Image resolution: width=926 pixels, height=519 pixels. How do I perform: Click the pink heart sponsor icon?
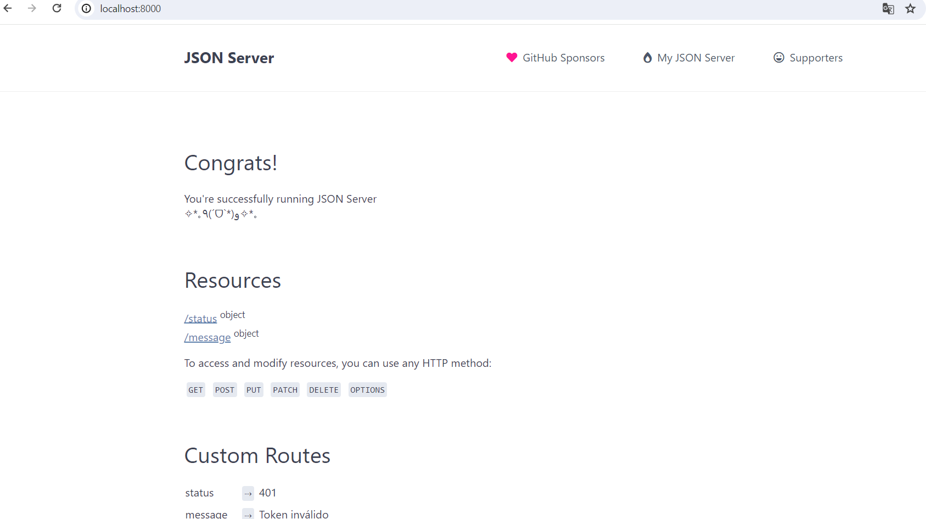[x=512, y=57]
